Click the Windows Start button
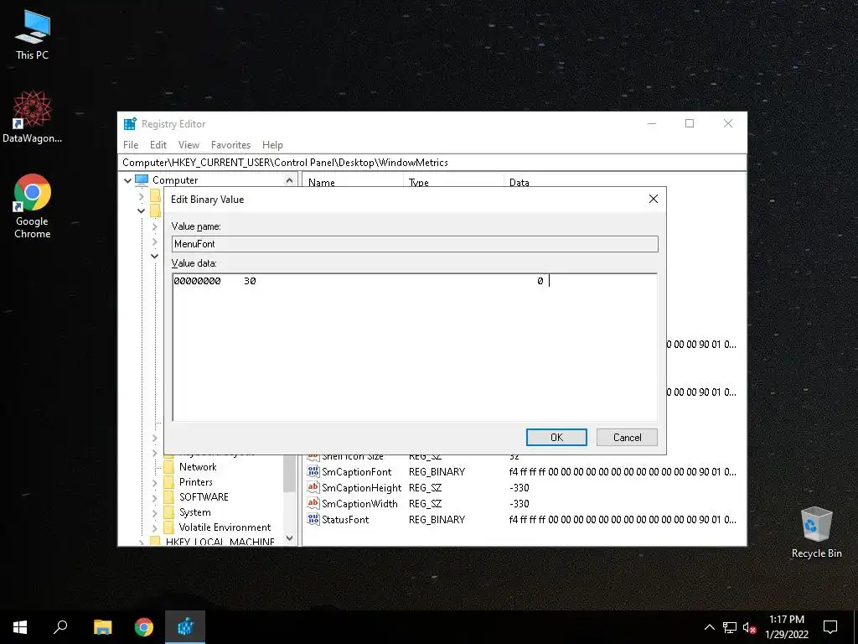The image size is (858, 644). point(20,627)
